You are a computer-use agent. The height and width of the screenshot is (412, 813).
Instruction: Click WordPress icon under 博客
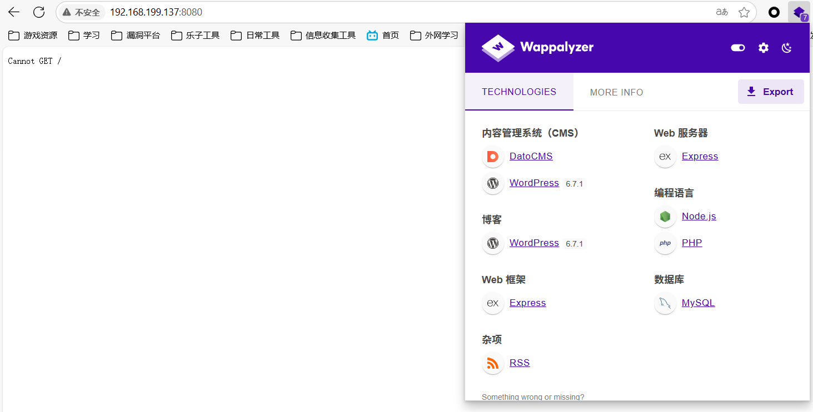coord(493,243)
